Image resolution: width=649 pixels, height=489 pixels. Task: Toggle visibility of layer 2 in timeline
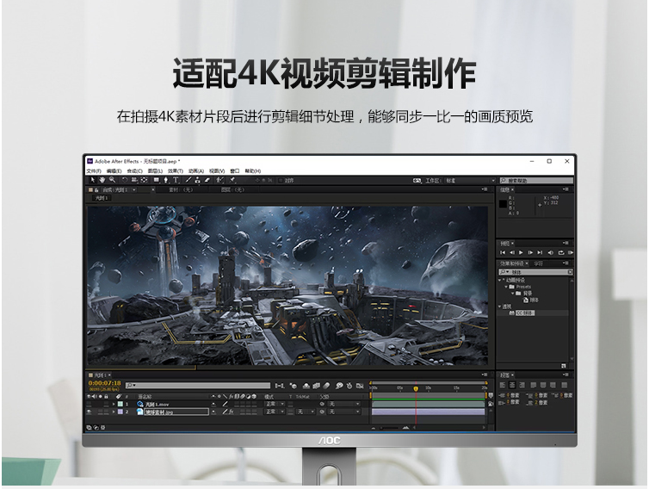pos(90,412)
